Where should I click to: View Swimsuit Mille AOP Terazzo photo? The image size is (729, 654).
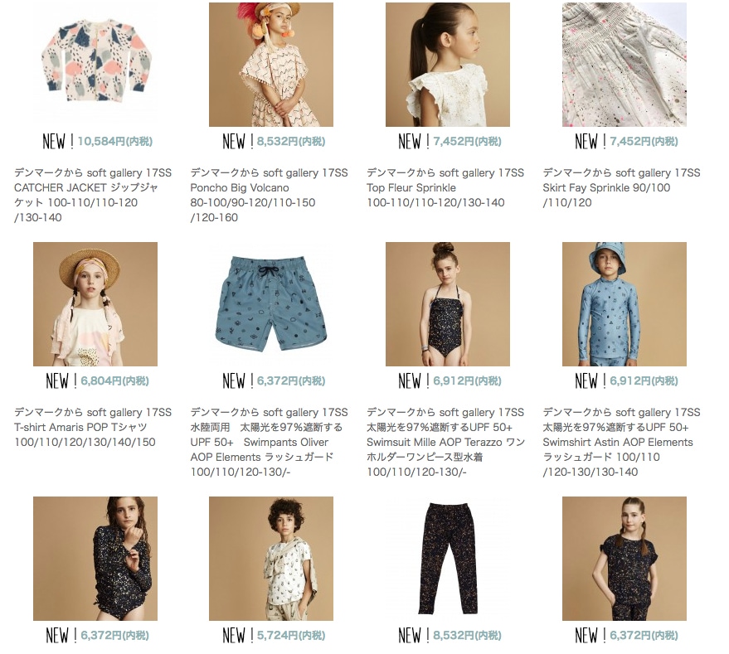point(448,304)
